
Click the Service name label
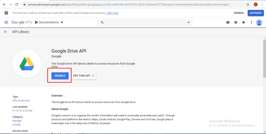click(x=20, y=131)
